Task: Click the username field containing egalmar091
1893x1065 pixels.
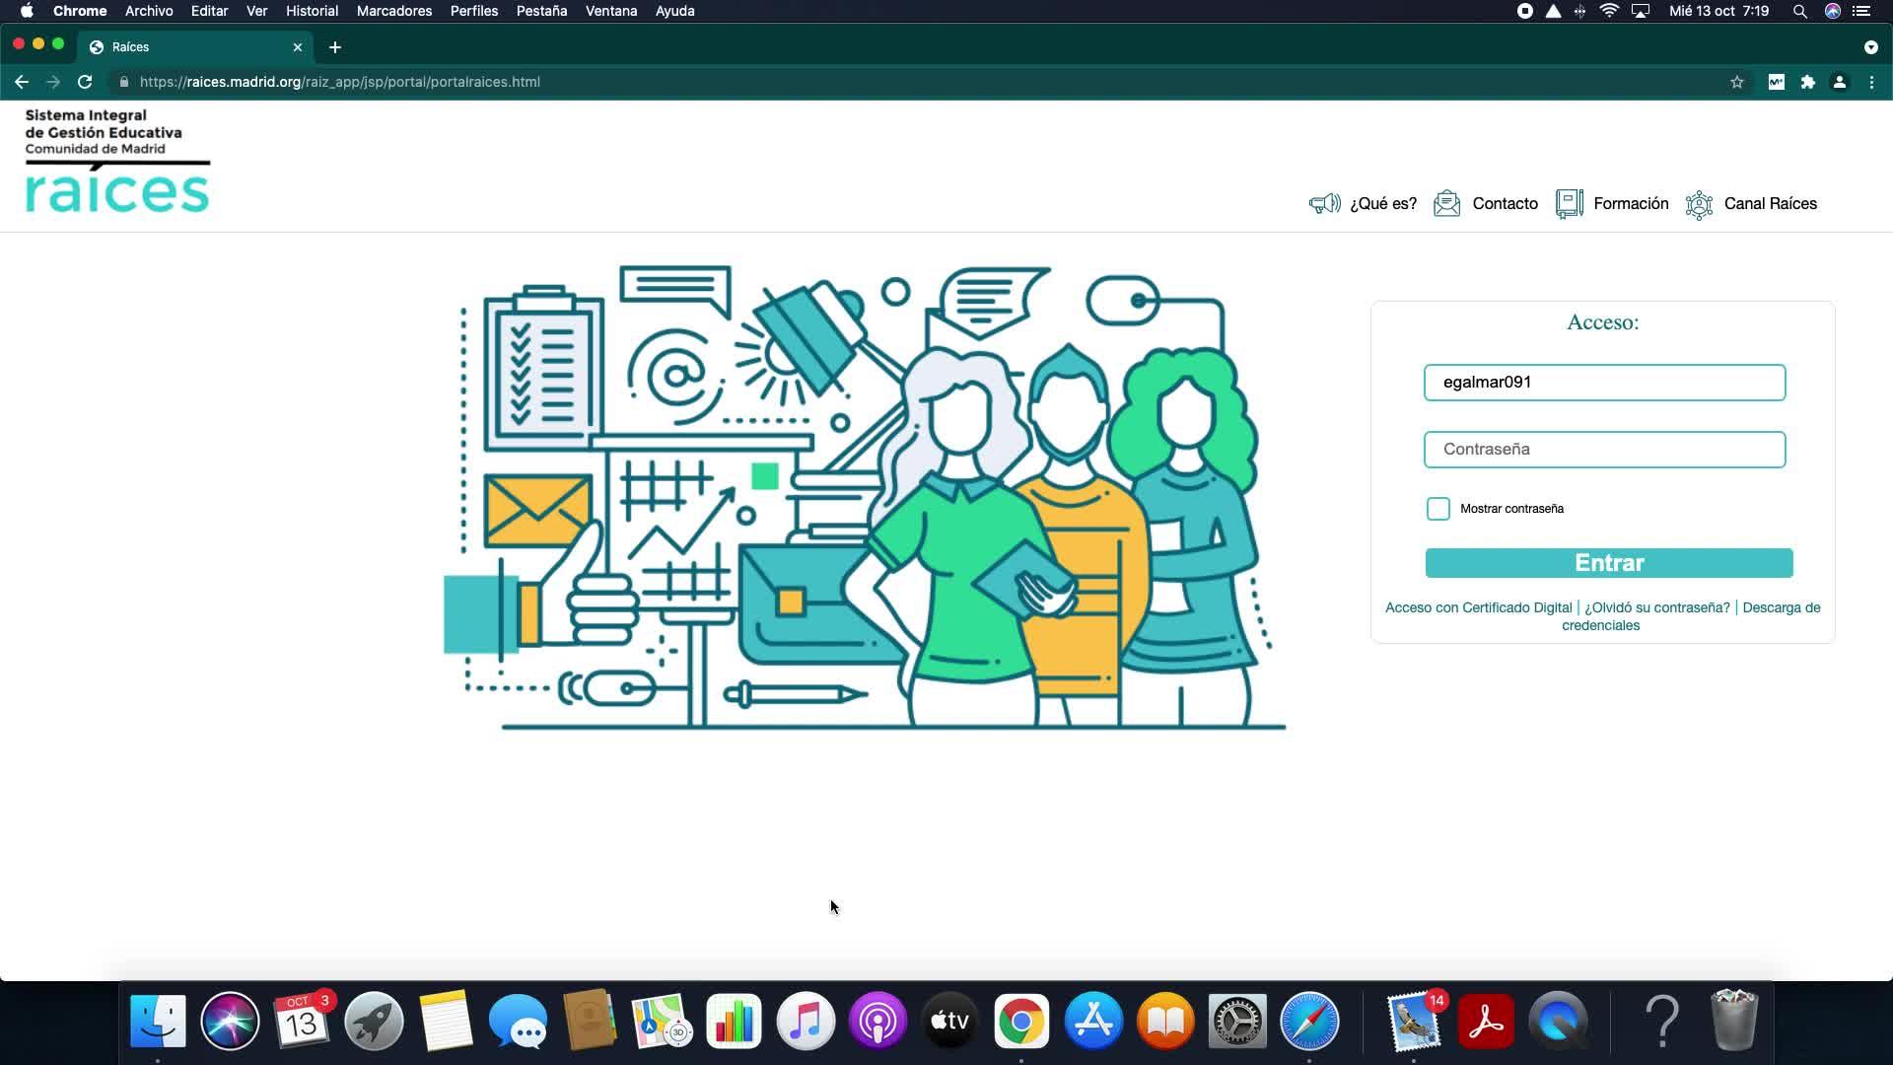Action: click(x=1604, y=383)
